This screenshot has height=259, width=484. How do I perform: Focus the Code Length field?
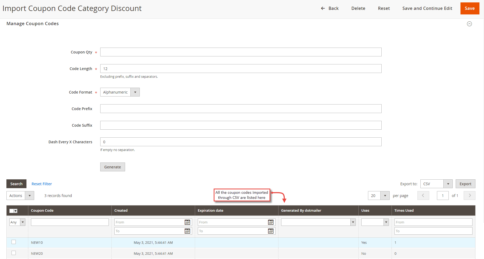[x=241, y=69]
